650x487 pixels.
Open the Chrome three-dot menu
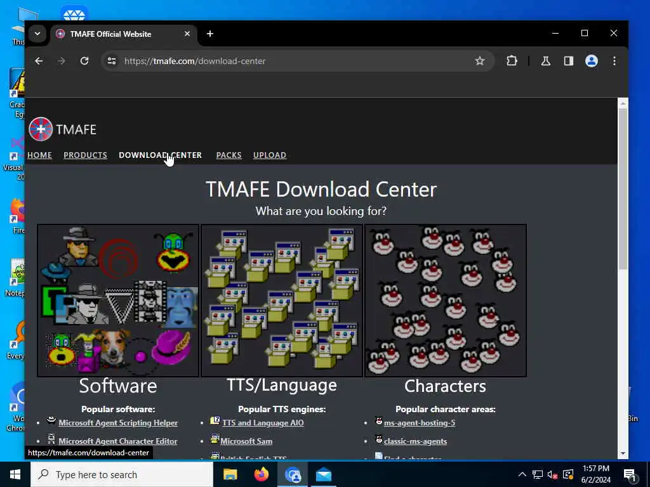(614, 61)
